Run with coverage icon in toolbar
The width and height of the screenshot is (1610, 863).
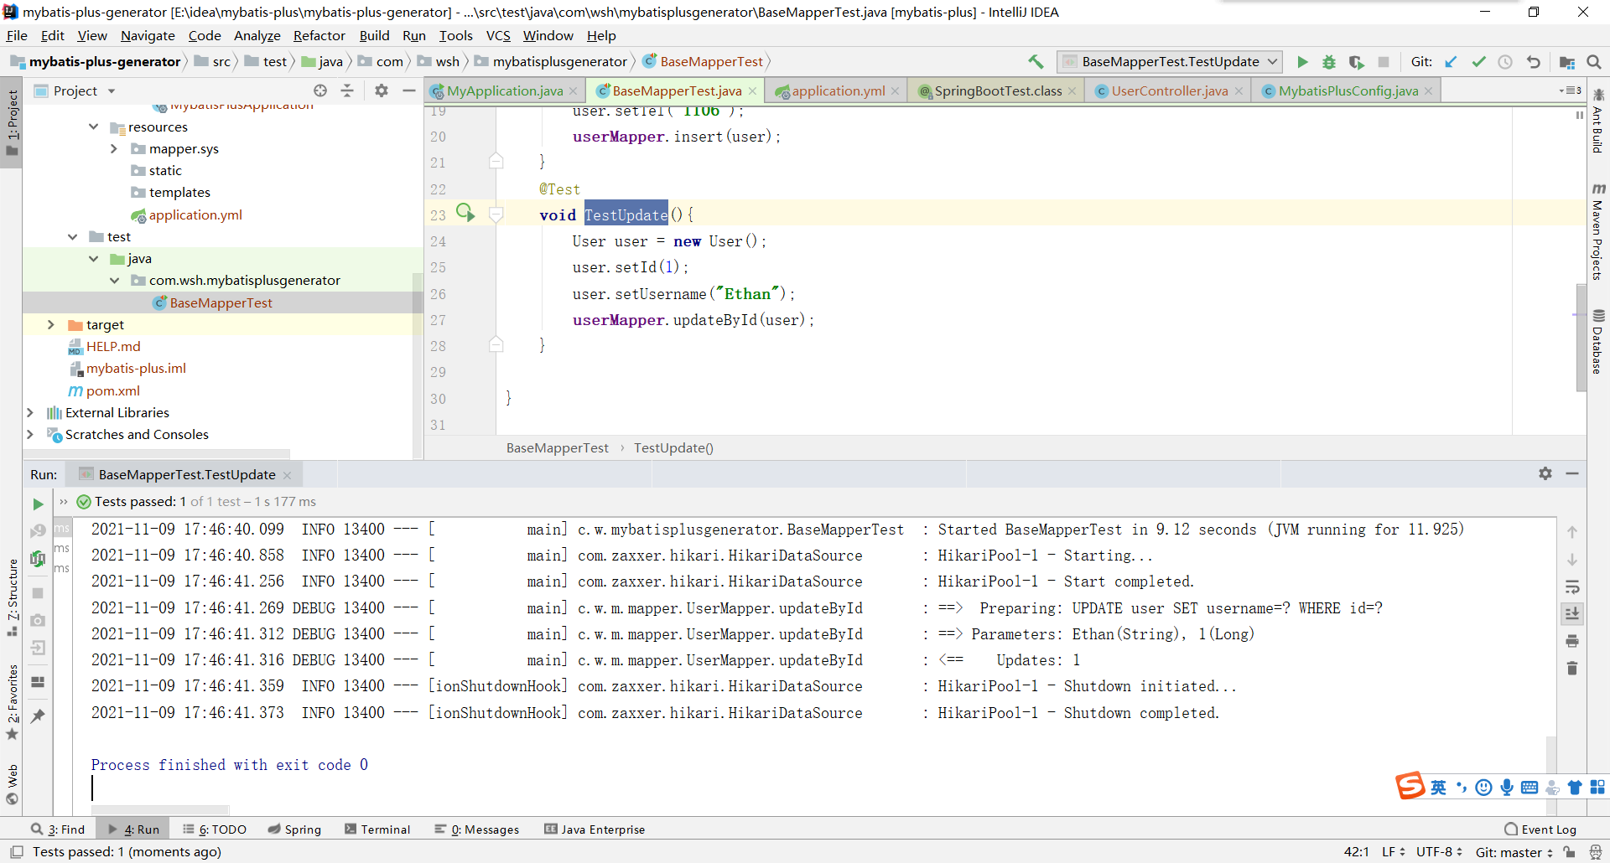click(x=1356, y=62)
